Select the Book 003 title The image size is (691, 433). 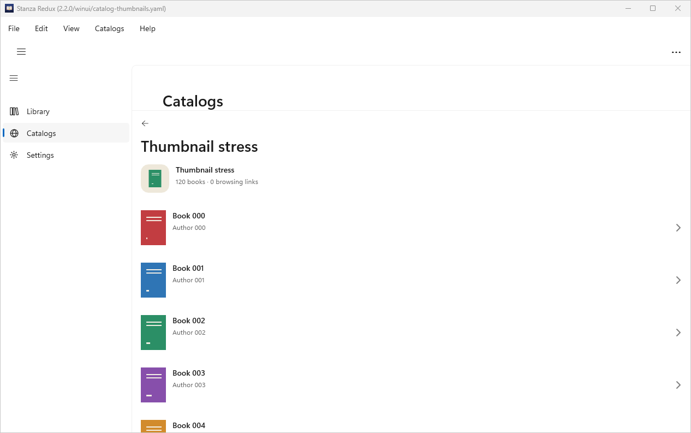point(189,373)
